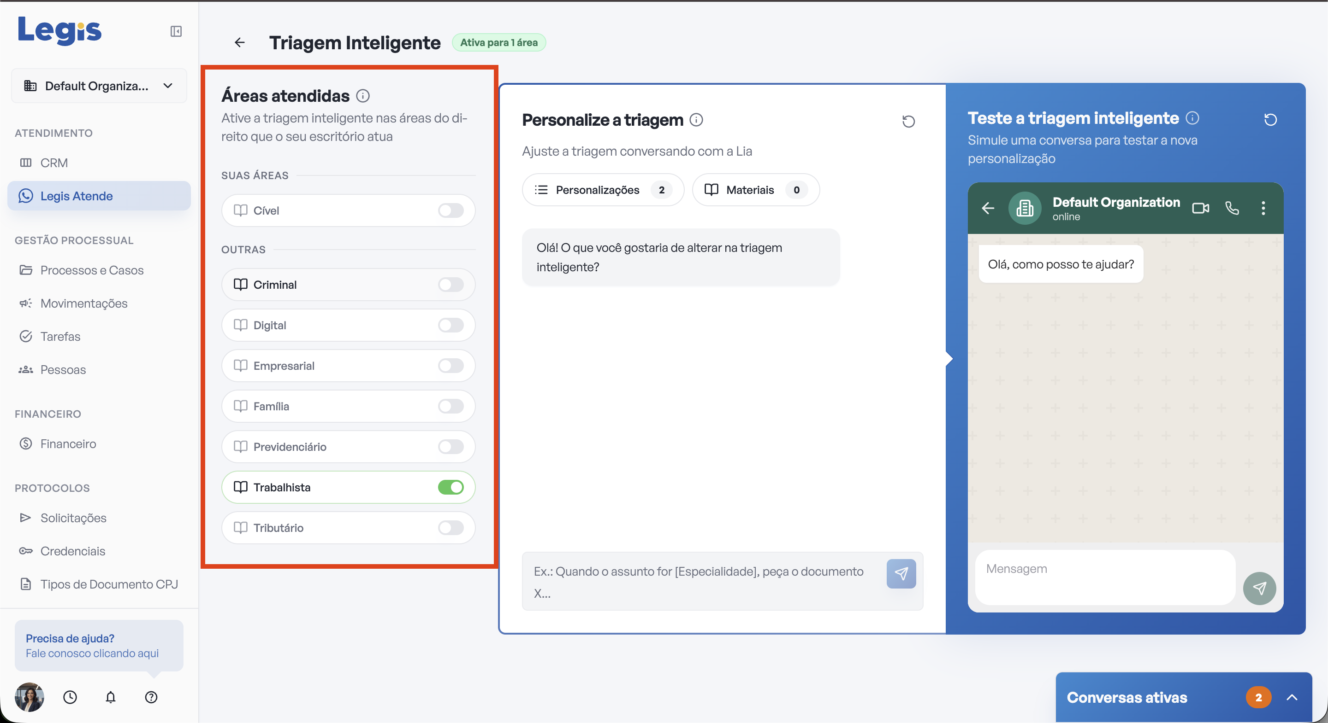Open info tooltip for Áreas atendidas
The width and height of the screenshot is (1328, 723).
(363, 96)
